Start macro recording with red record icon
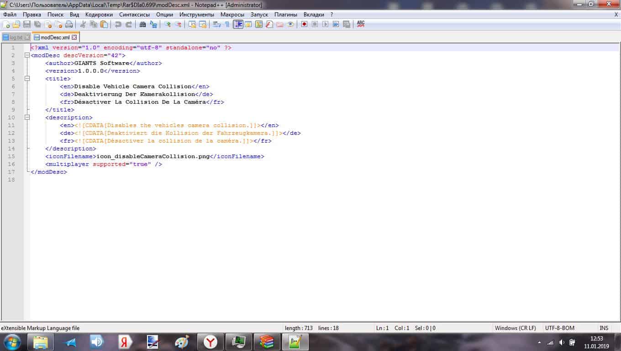 tap(304, 24)
